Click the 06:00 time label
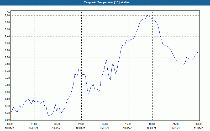The width and height of the screenshot is (210, 131). coord(57,124)
